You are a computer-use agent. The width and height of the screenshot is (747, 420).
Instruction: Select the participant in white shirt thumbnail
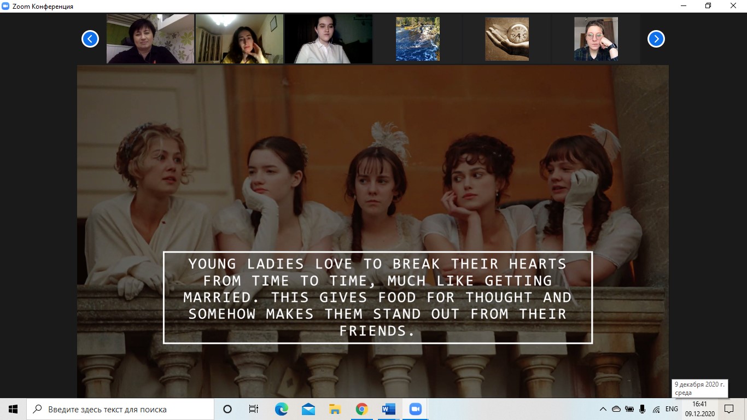point(329,39)
